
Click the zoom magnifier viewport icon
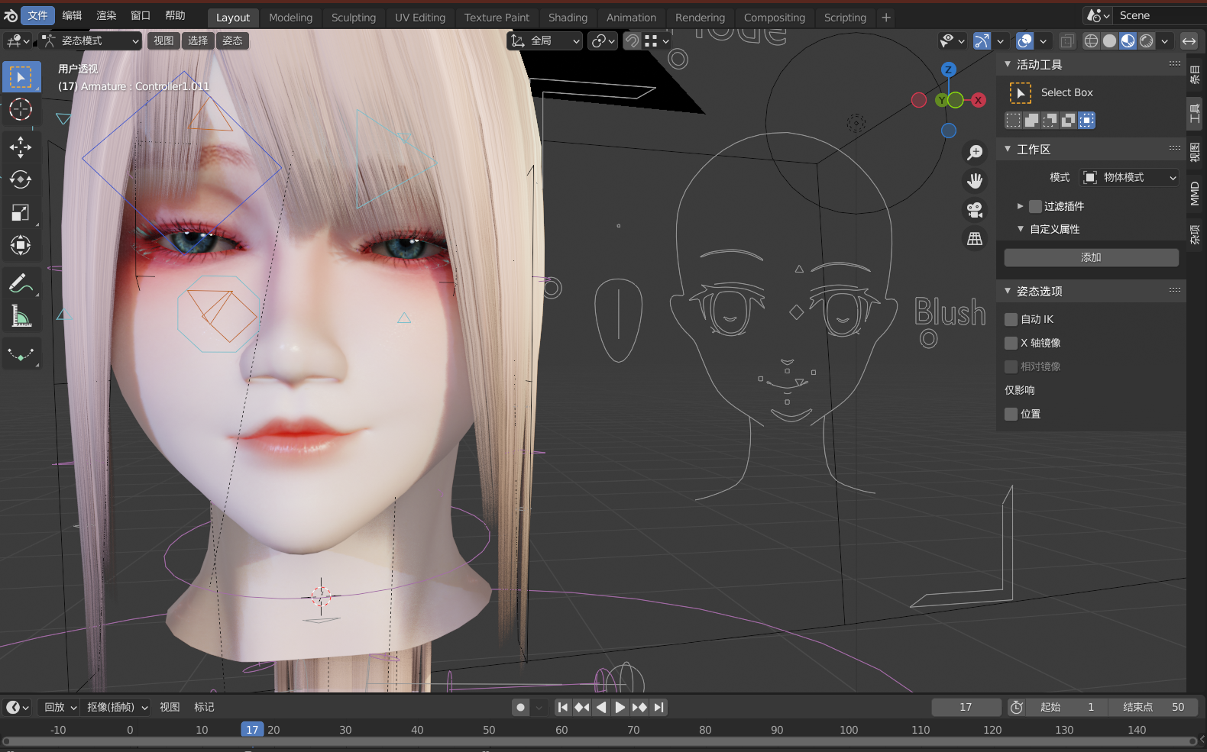click(x=975, y=153)
